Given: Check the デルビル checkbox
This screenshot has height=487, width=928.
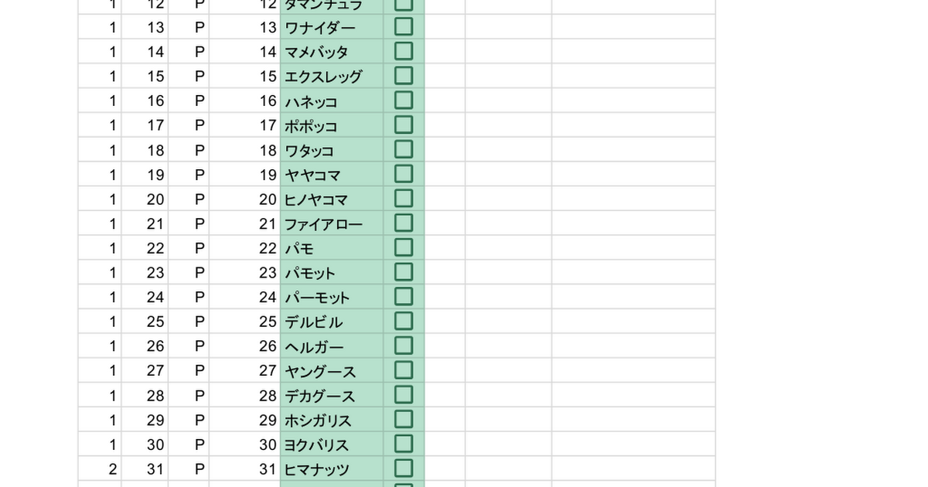Looking at the screenshot, I should coord(404,322).
